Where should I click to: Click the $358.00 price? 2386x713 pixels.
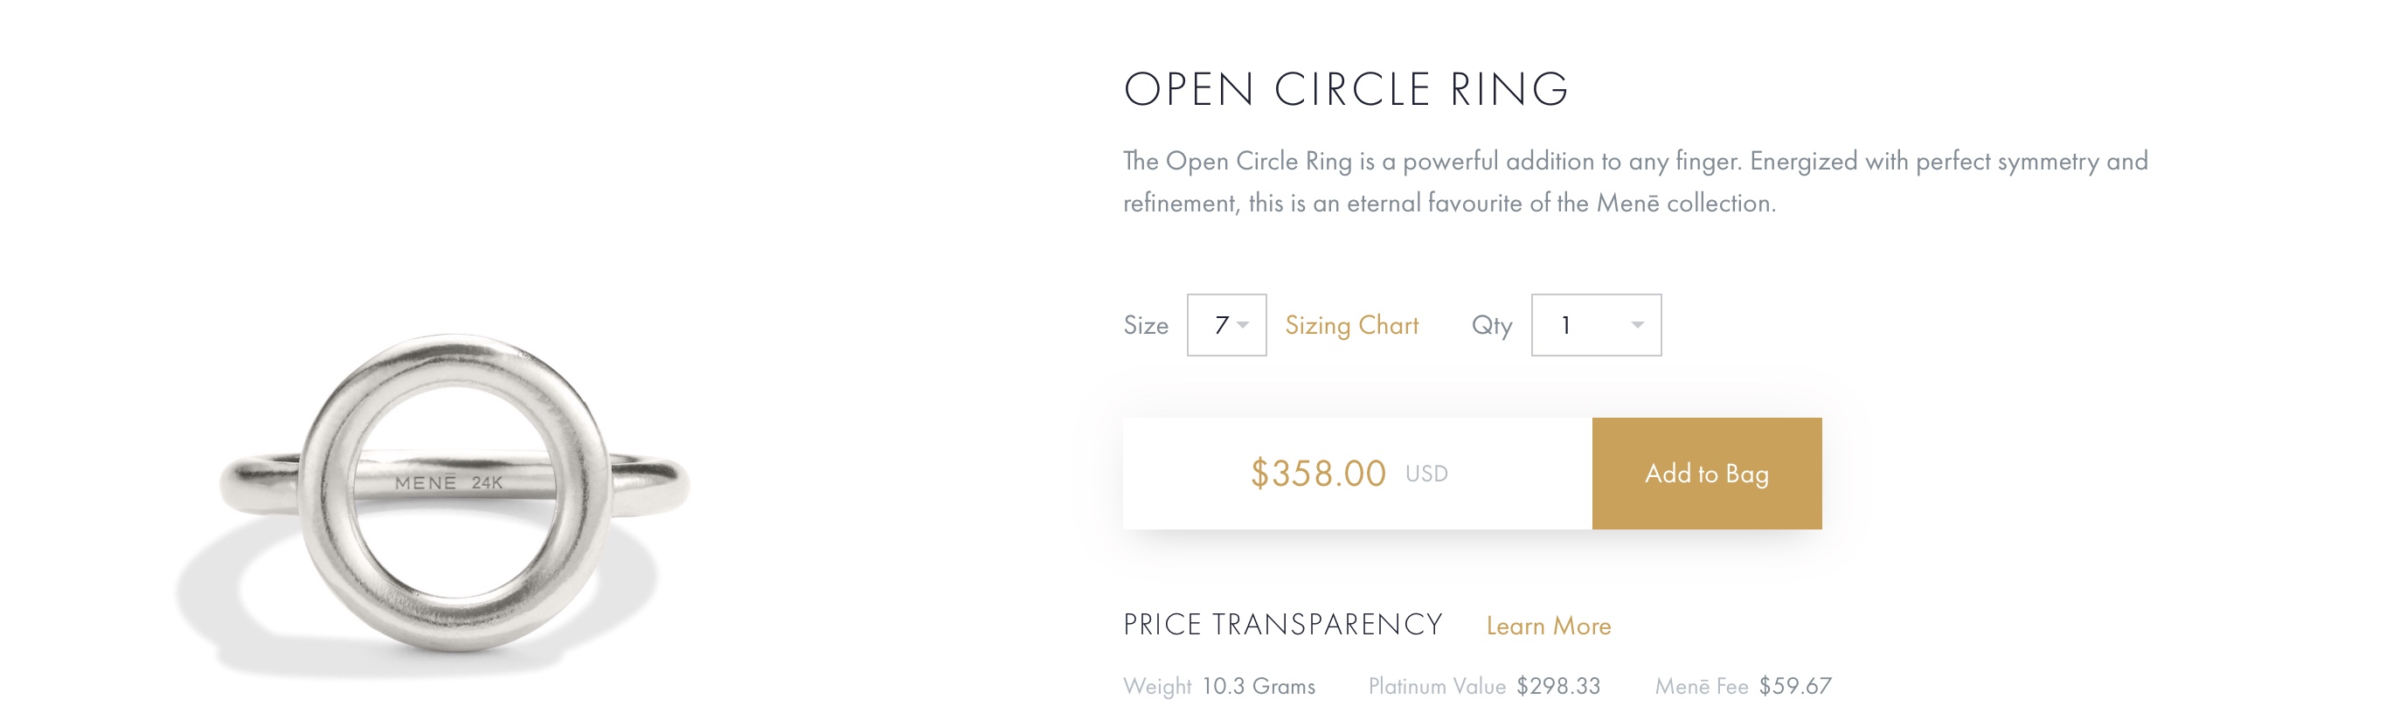[1317, 474]
